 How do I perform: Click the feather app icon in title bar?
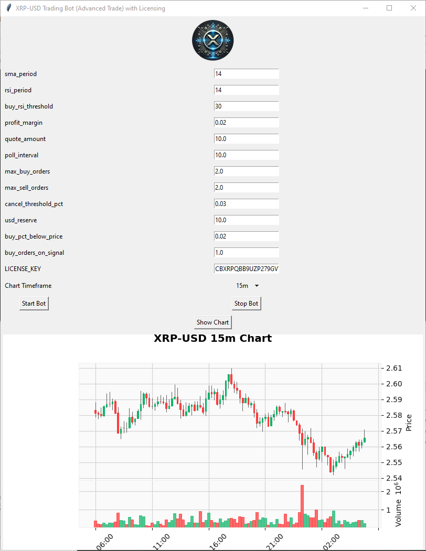(8, 8)
